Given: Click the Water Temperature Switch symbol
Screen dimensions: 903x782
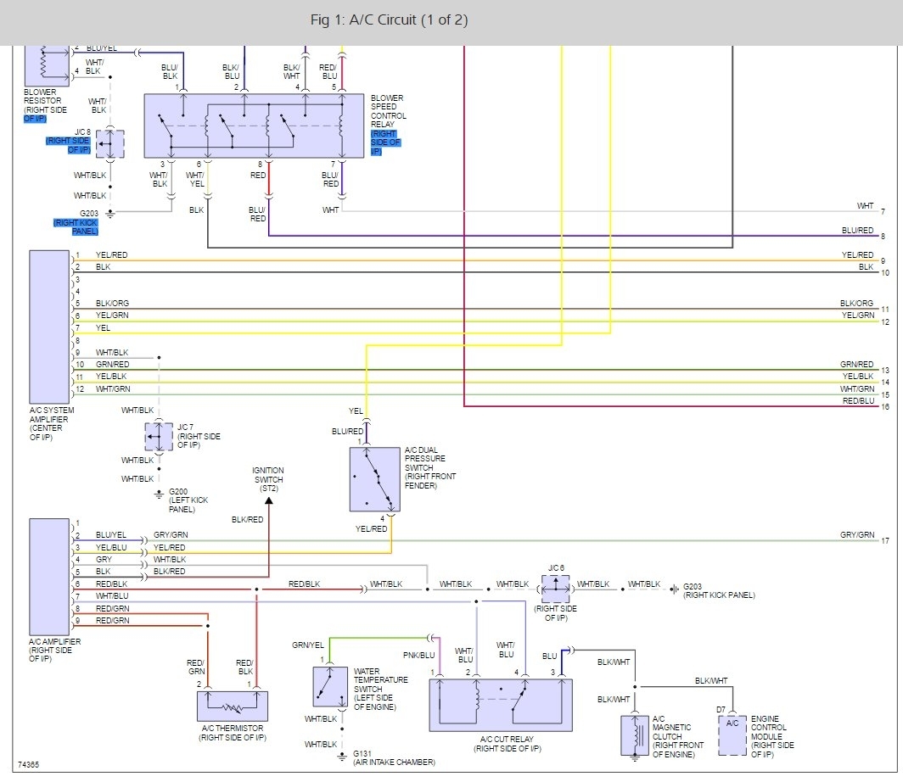Looking at the screenshot, I should 329,685.
